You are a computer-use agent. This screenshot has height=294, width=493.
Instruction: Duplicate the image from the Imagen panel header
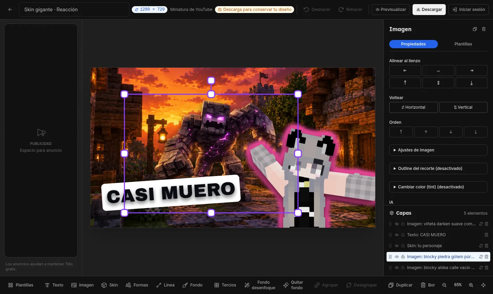(475, 29)
